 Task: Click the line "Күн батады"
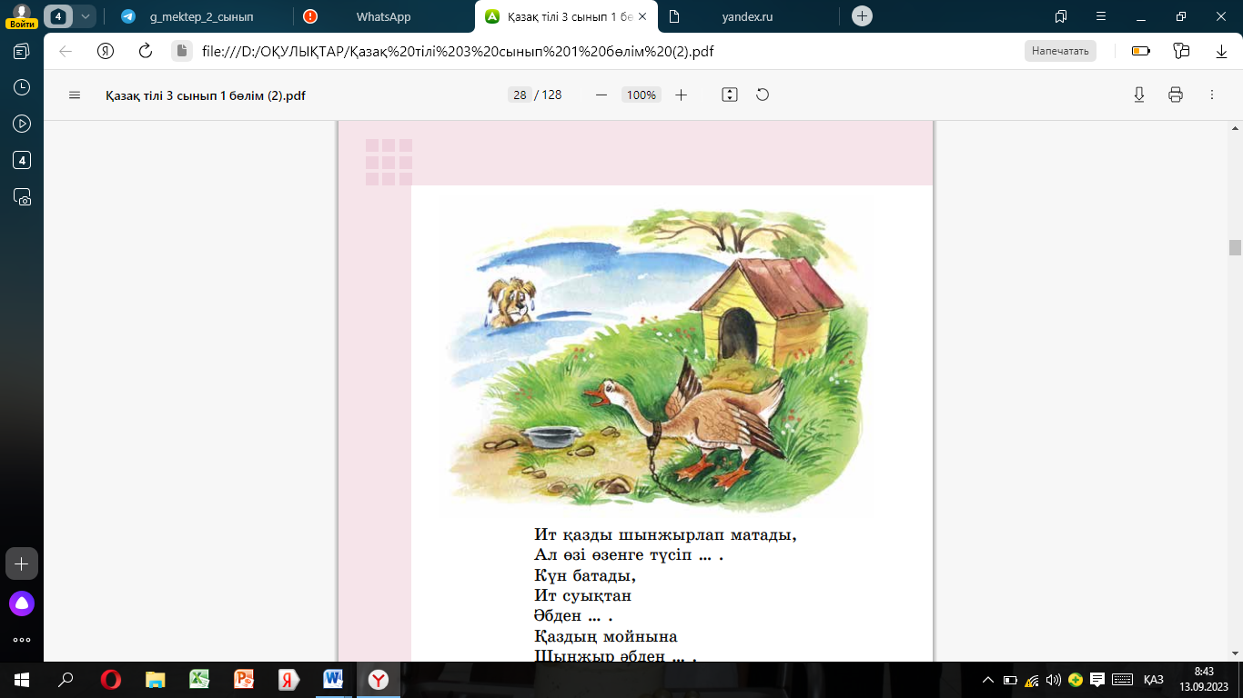coord(585,576)
